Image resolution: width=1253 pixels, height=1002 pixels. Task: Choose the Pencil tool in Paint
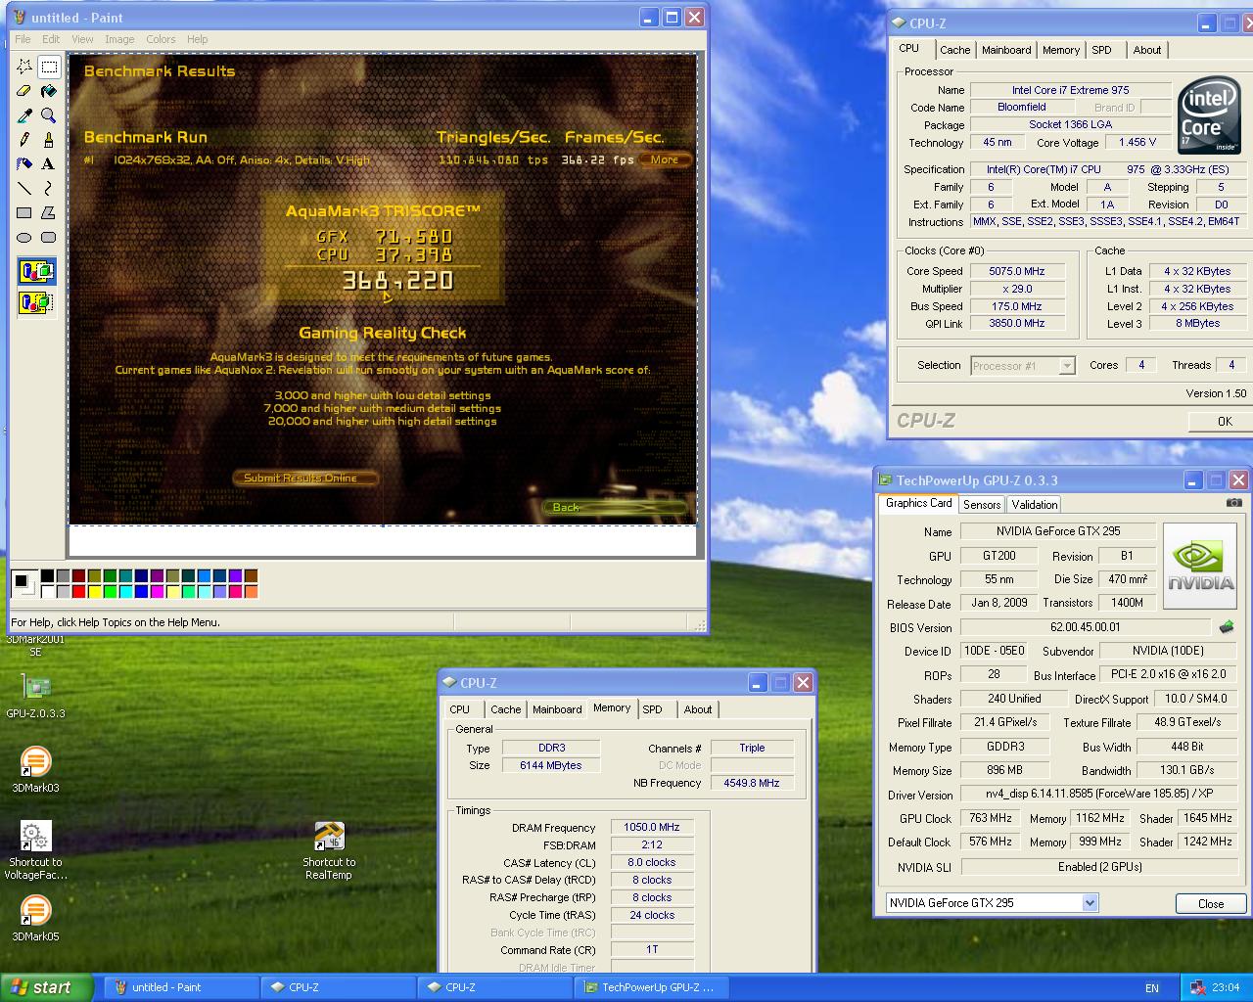[24, 140]
